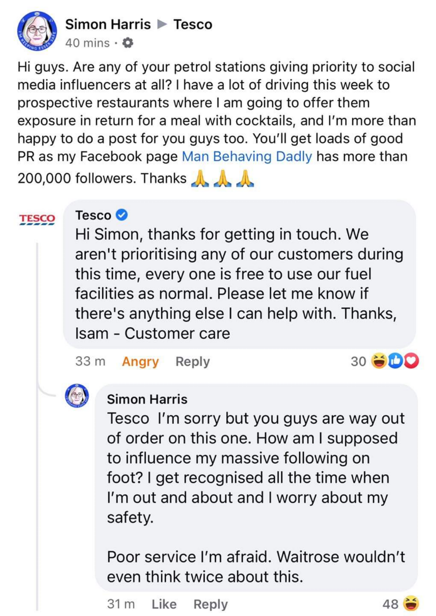The image size is (436, 616).
Task: Open Simon Harris's small avatar in the reply
Action: click(77, 396)
